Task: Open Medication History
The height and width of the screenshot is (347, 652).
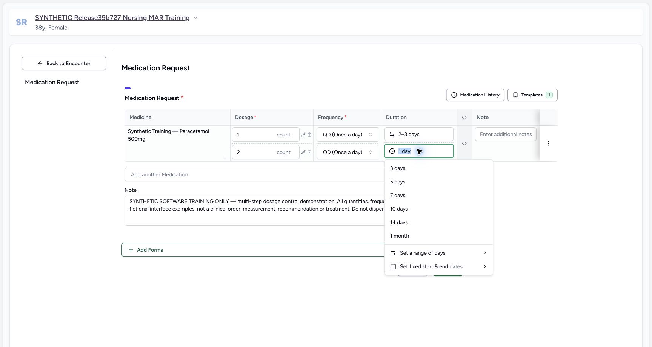Action: [475, 95]
